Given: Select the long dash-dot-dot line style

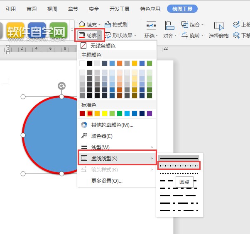Looking at the screenshot, I should (x=179, y=211).
